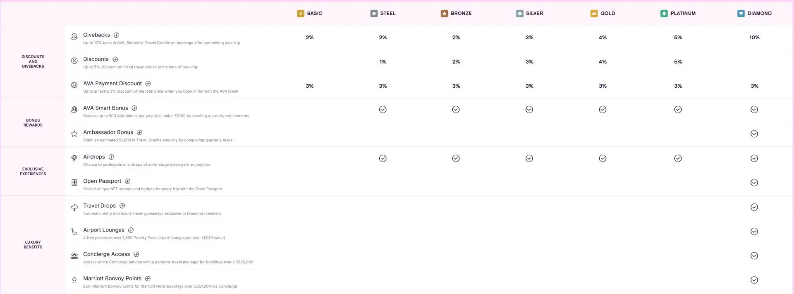Click the 5% Givebacks value under Platinum
The image size is (794, 294).
click(678, 38)
